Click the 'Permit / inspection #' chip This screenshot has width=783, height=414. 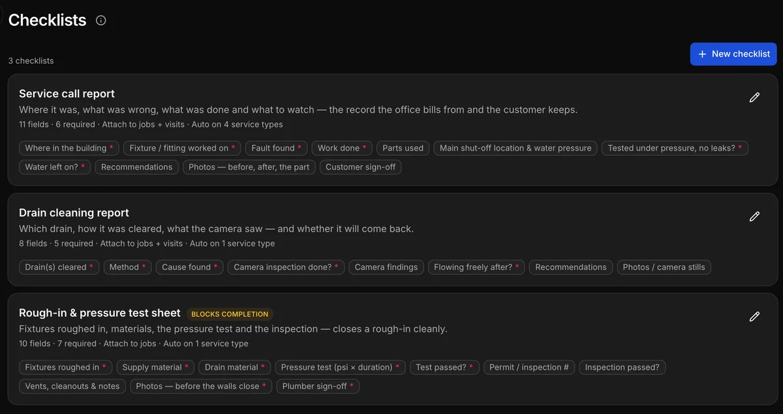pyautogui.click(x=529, y=367)
